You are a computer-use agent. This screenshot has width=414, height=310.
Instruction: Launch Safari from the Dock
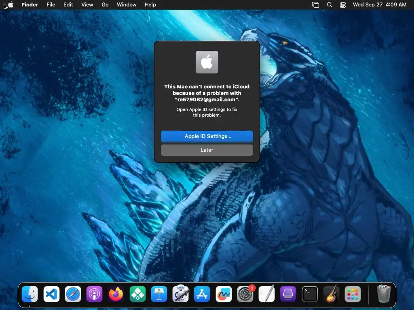(x=73, y=294)
